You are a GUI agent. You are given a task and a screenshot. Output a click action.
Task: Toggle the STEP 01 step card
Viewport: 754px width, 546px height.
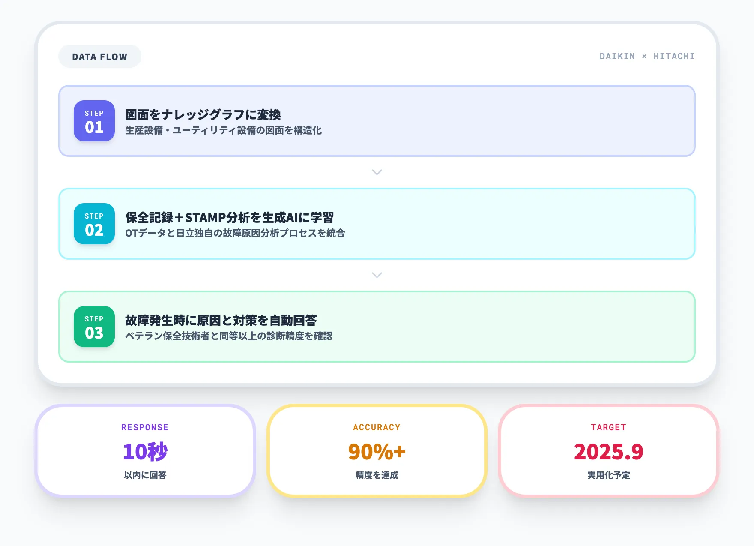[x=377, y=121]
